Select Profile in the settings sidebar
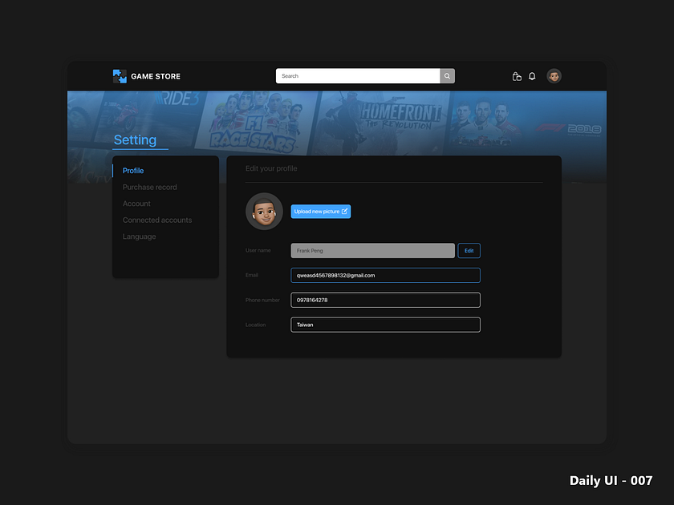Viewport: 674px width, 505px height. (x=133, y=170)
